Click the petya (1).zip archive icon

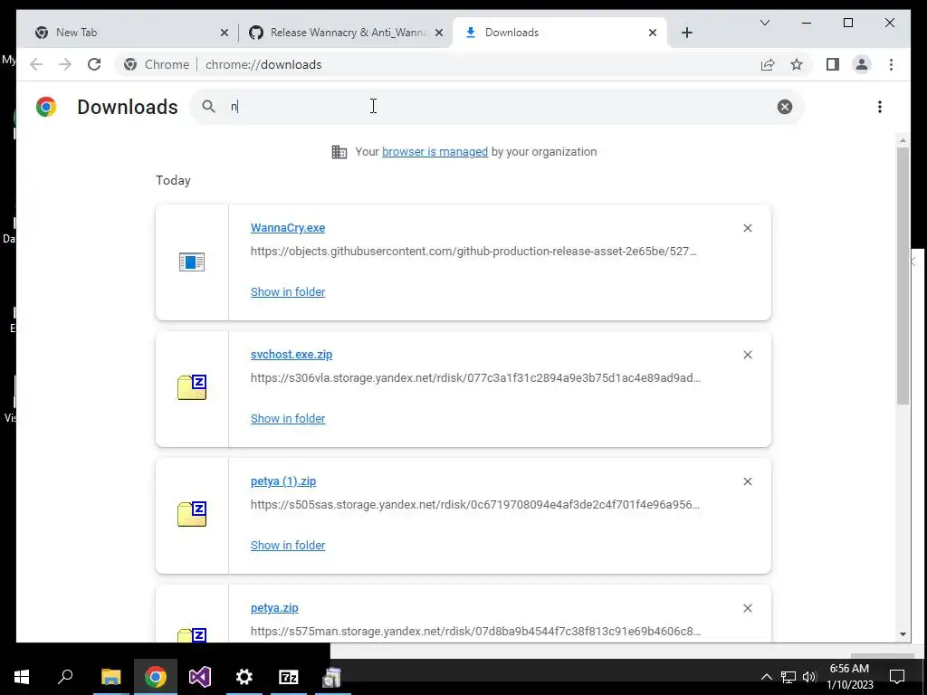point(192,514)
